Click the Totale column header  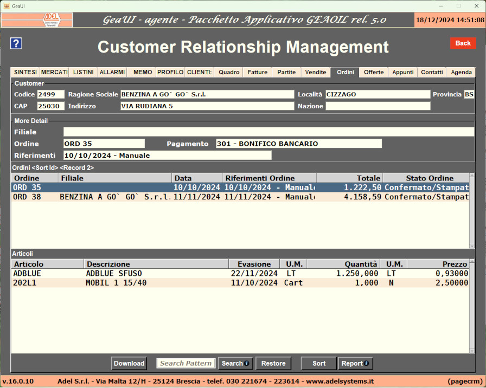point(350,178)
